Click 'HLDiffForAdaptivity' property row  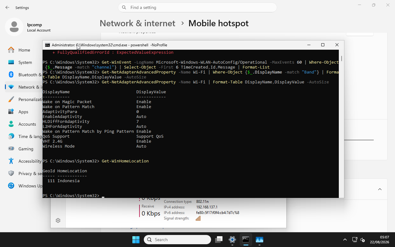pyautogui.click(x=91, y=121)
